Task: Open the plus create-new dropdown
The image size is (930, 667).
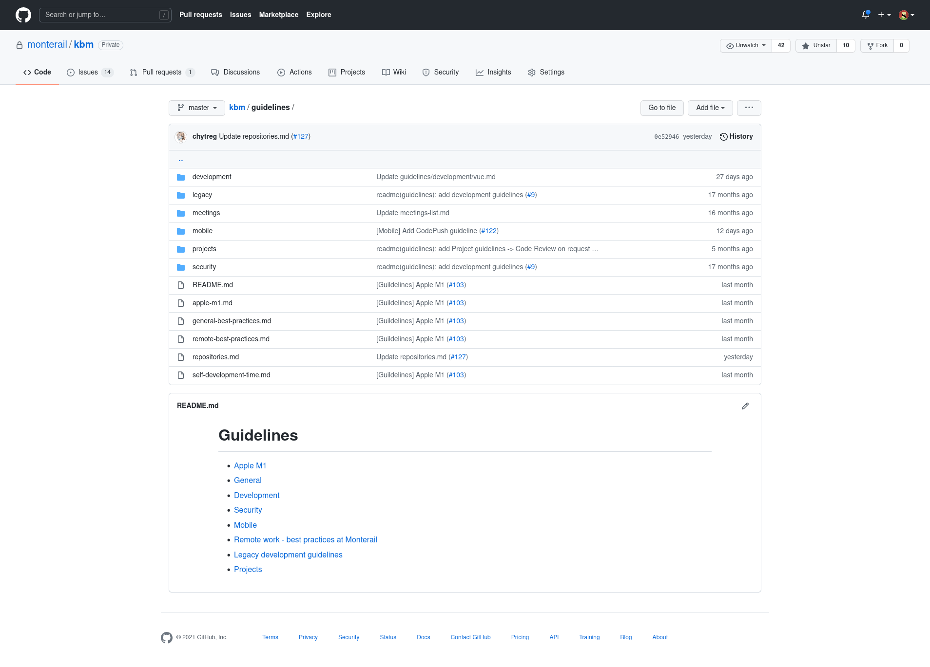Action: coord(884,15)
